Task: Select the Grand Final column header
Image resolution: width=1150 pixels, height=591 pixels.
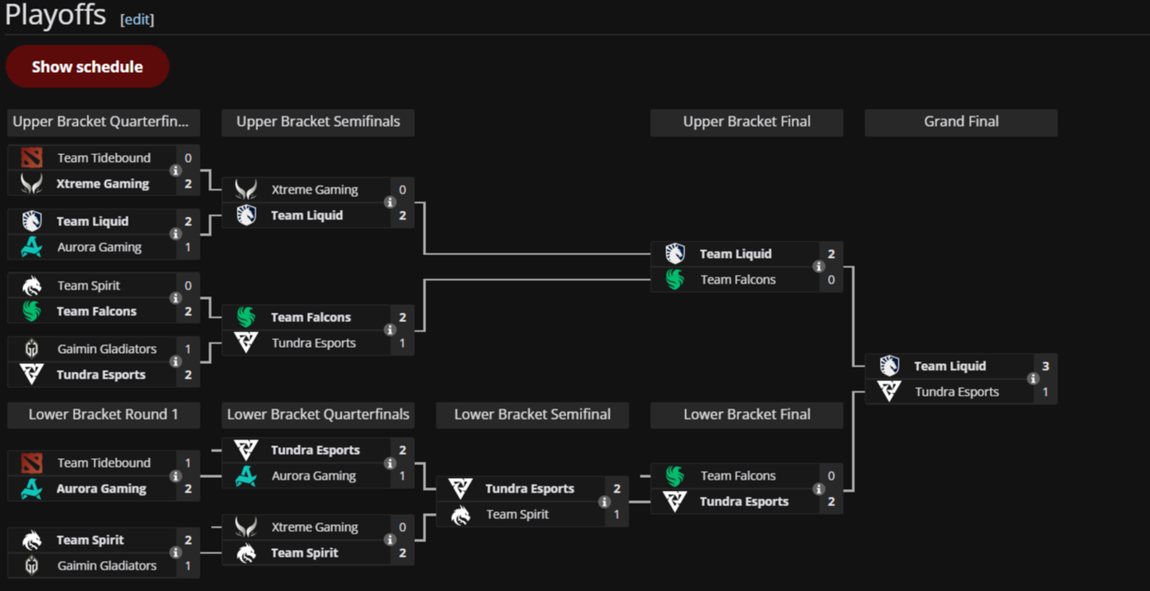Action: point(961,122)
